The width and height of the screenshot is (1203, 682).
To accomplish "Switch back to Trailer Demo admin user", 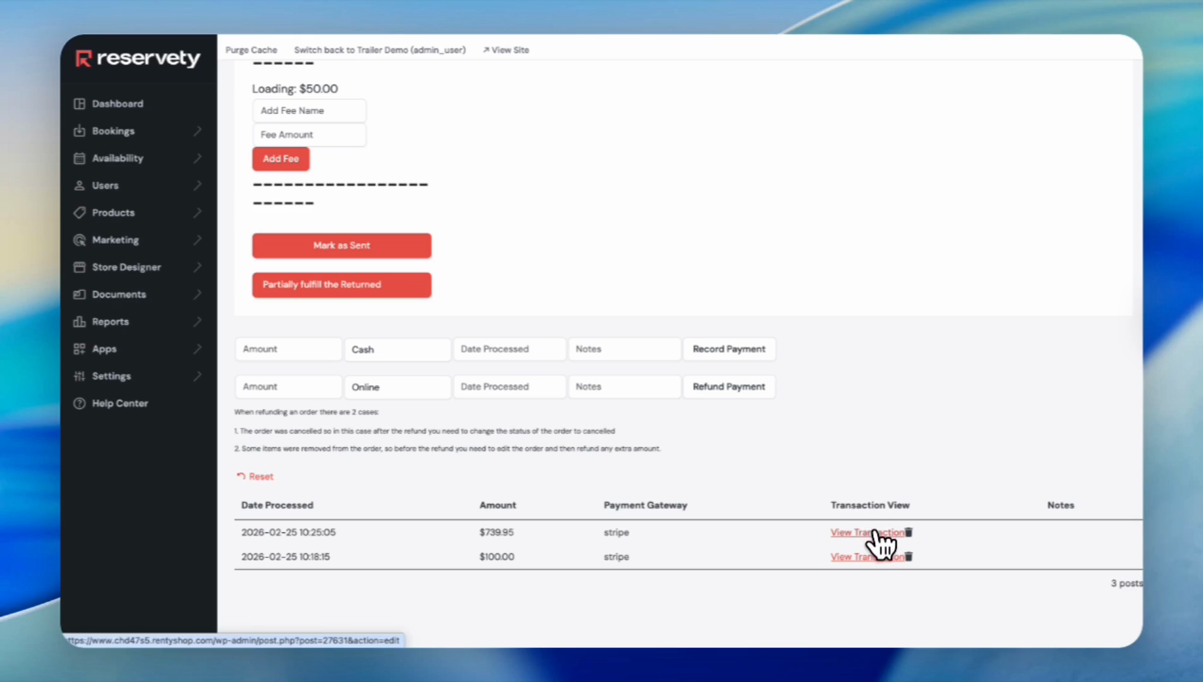I will 380,49.
